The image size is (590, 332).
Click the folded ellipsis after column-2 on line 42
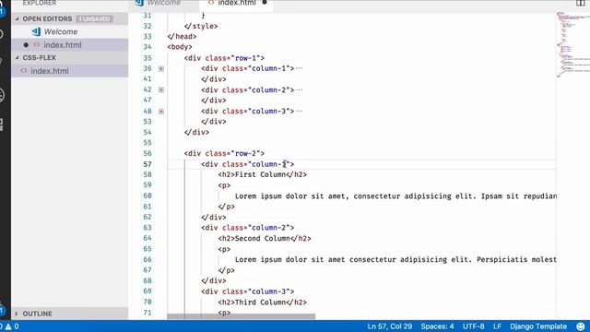[299, 90]
